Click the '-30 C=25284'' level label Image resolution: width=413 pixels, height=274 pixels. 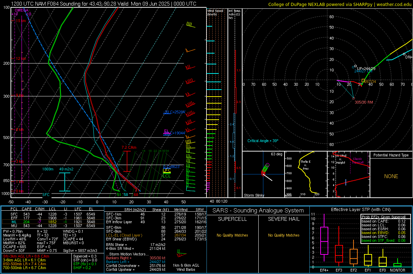[x=174, y=112]
